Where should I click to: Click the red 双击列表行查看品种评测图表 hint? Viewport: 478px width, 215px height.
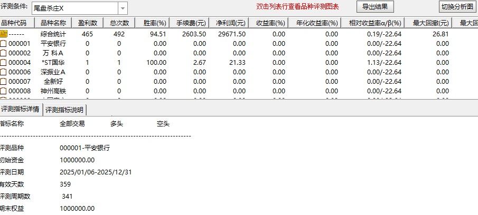[x=297, y=7]
